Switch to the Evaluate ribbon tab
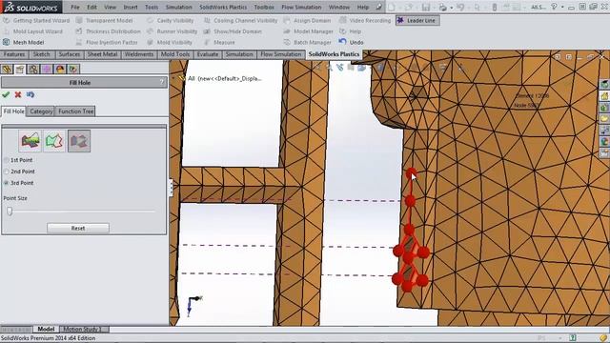610x343 pixels. click(x=208, y=54)
